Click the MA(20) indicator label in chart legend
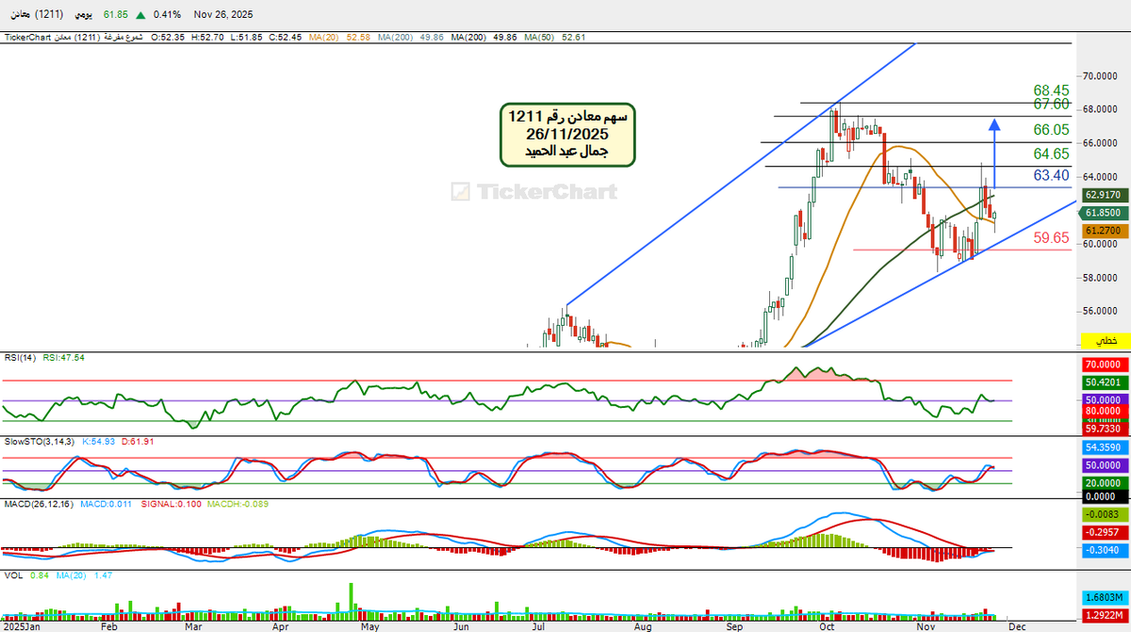The image size is (1131, 632). coord(323,38)
